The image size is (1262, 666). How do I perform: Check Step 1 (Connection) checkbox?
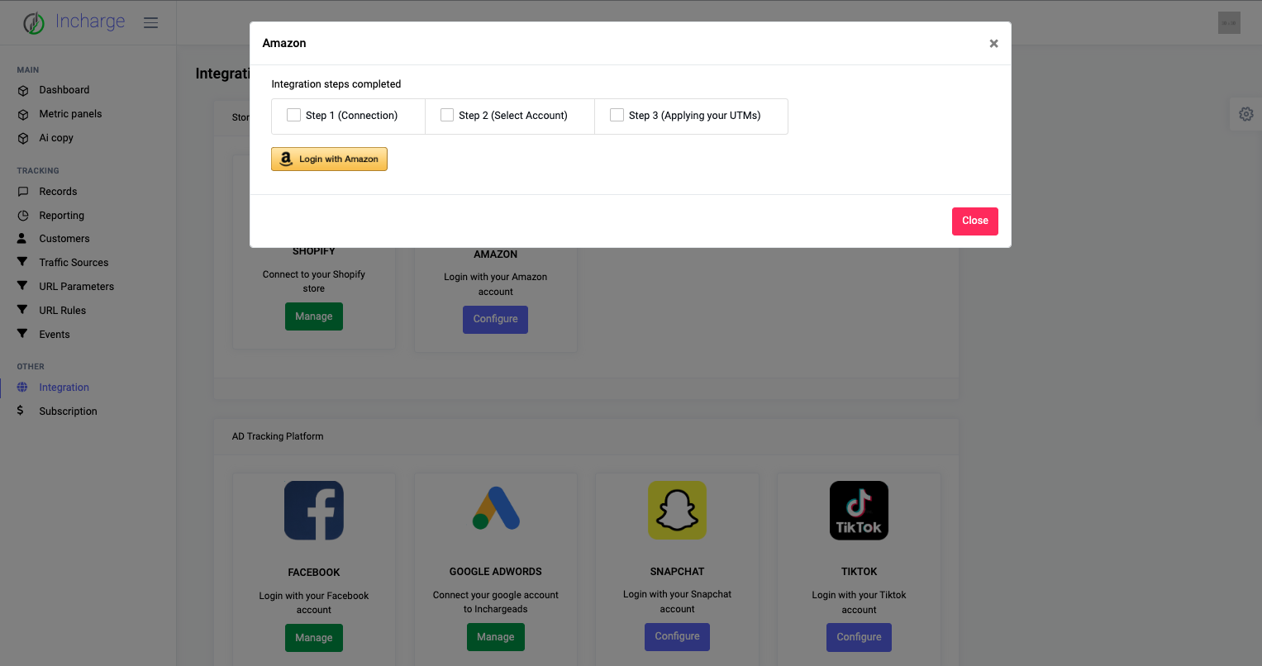[x=293, y=115]
